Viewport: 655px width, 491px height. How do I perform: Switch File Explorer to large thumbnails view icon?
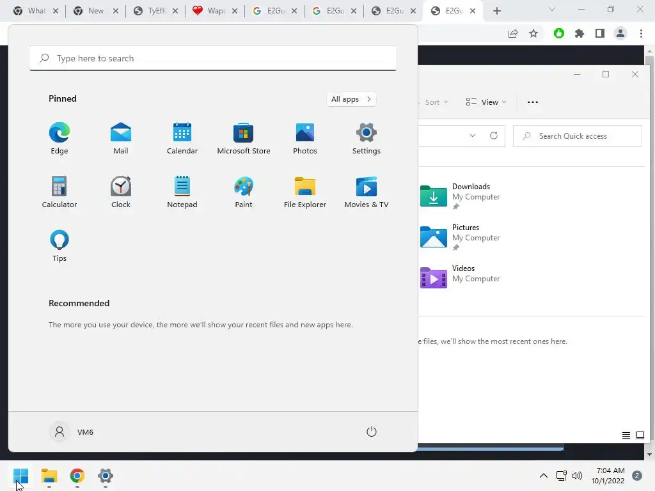pyautogui.click(x=640, y=435)
